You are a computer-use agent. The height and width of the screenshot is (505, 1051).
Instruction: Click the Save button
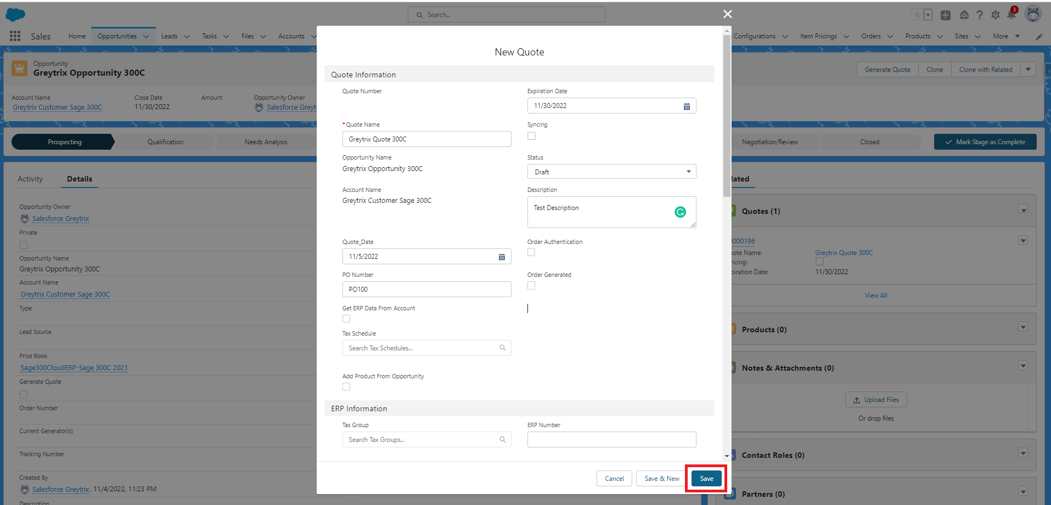coord(706,479)
